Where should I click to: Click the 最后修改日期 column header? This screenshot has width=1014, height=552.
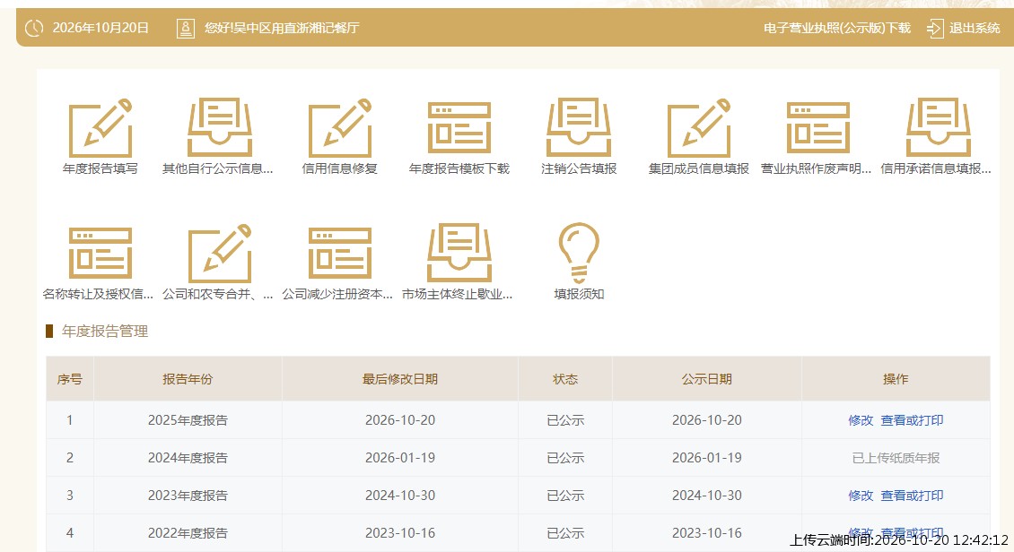(x=399, y=379)
